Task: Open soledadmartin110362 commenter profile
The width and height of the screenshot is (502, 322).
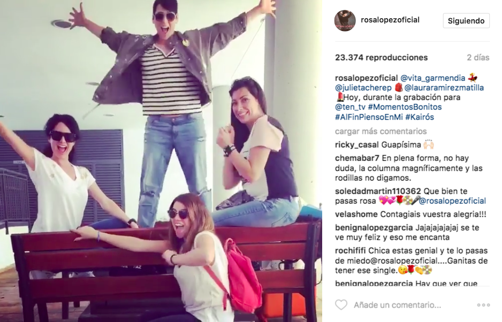Action: coord(378,191)
